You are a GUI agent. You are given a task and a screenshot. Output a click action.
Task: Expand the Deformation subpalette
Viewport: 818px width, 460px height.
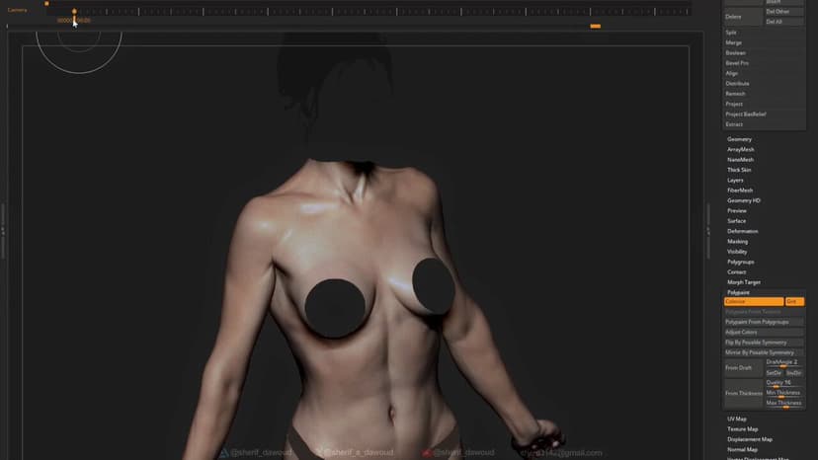point(743,231)
